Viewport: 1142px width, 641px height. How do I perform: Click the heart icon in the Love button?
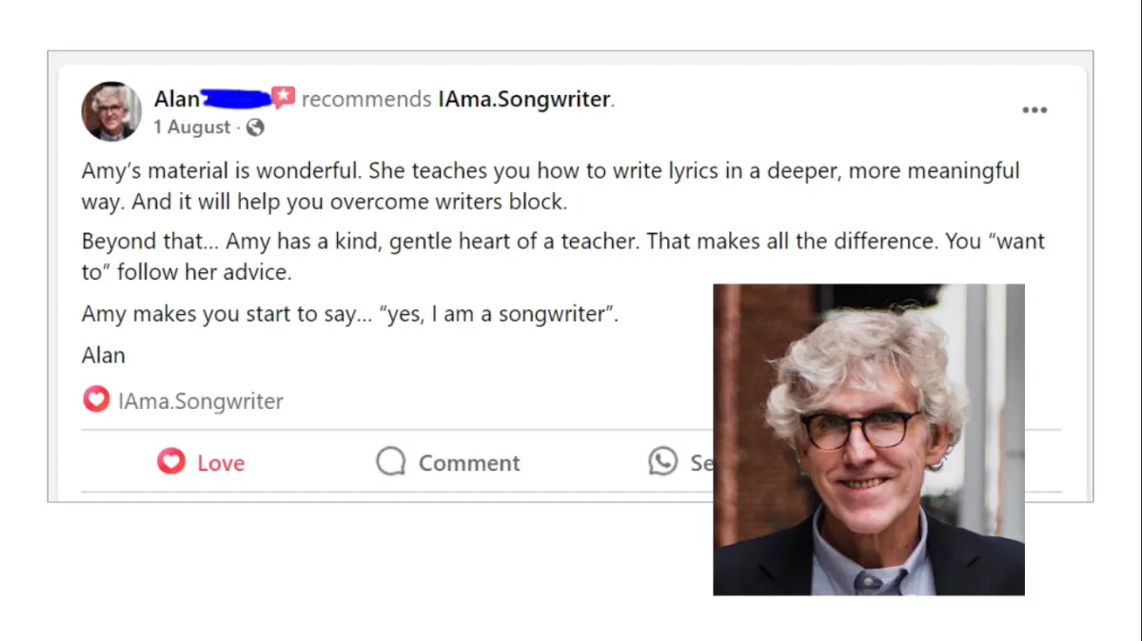(x=171, y=461)
